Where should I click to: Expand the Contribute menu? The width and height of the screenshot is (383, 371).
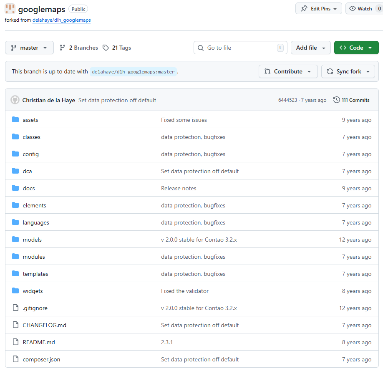[288, 71]
